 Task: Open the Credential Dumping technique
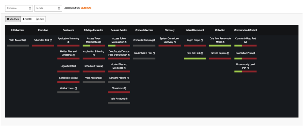[x=144, y=40]
